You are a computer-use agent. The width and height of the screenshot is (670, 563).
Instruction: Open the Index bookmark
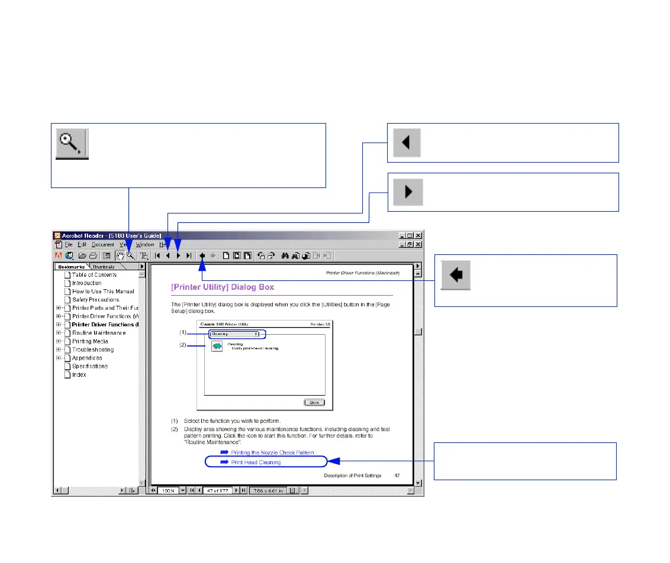pyautogui.click(x=79, y=375)
